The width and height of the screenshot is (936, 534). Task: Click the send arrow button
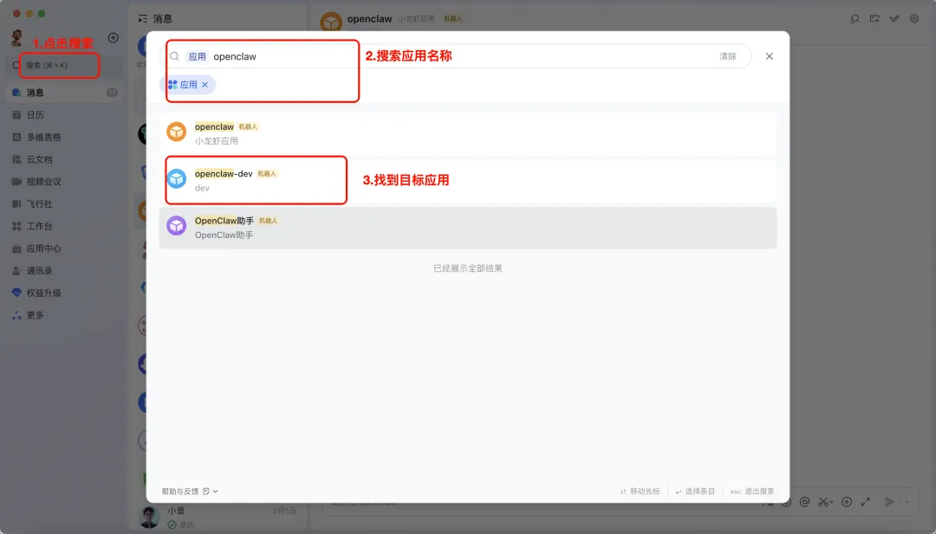pos(889,502)
